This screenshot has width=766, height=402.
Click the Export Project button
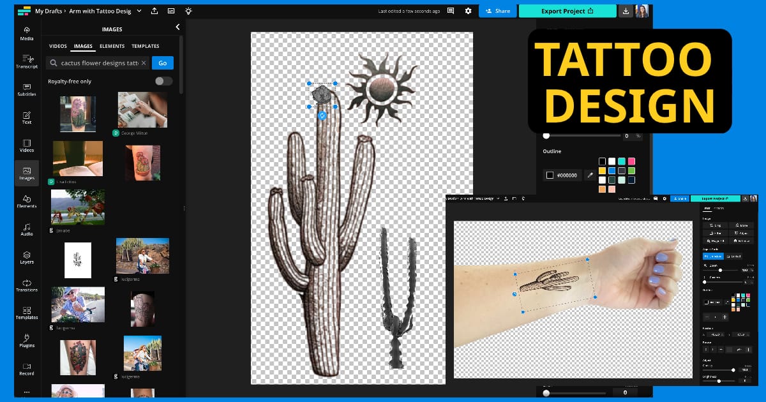click(x=567, y=11)
